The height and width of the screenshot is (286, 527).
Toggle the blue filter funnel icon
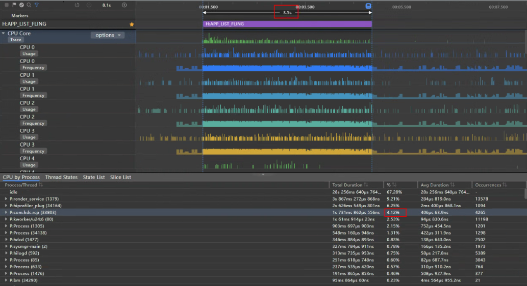coord(37,5)
